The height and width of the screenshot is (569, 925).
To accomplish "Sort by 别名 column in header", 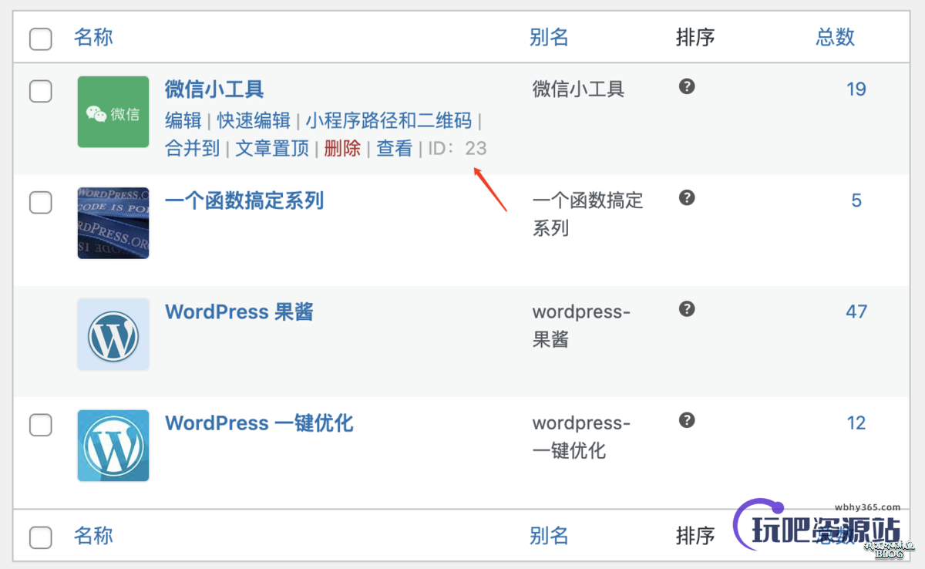I will click(549, 37).
